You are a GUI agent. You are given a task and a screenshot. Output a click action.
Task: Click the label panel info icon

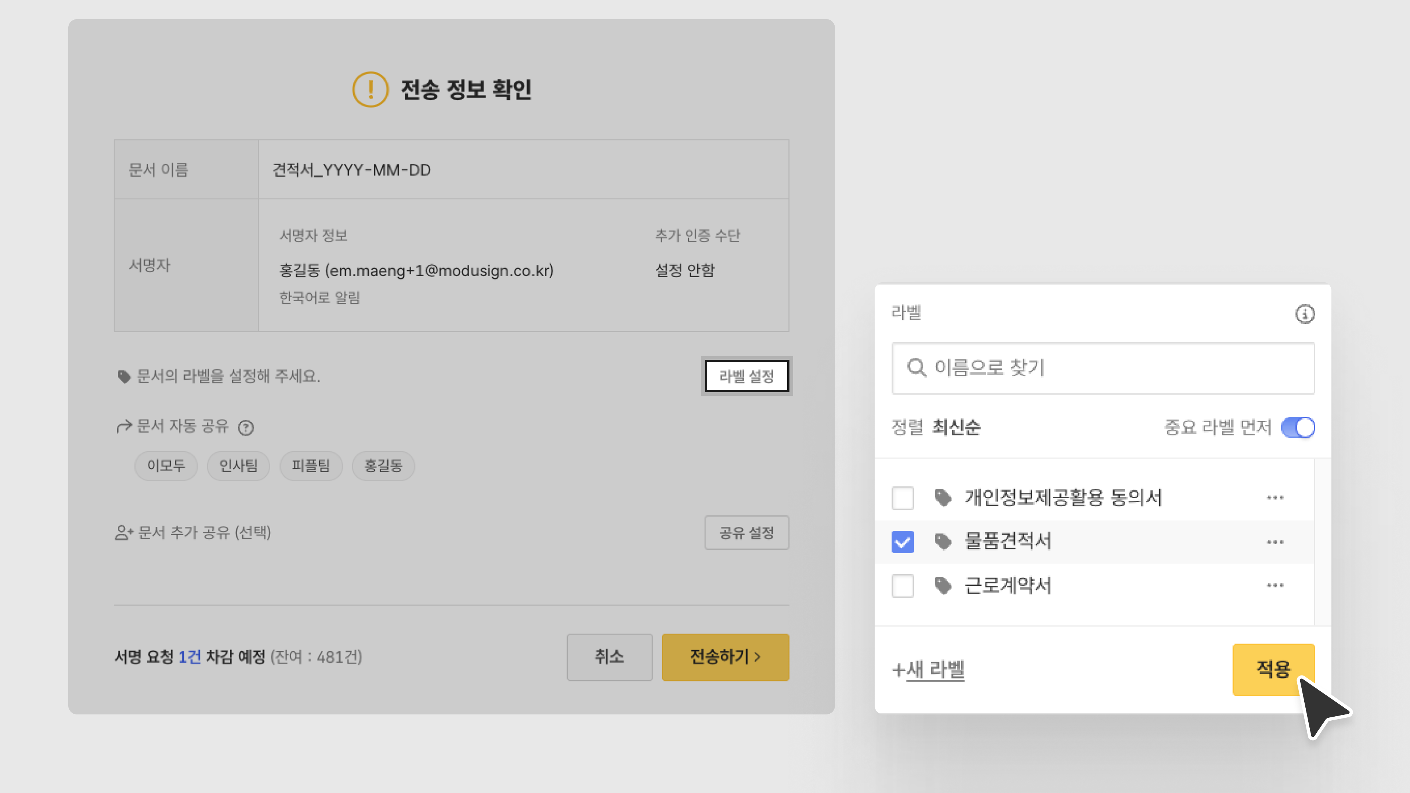coord(1304,314)
